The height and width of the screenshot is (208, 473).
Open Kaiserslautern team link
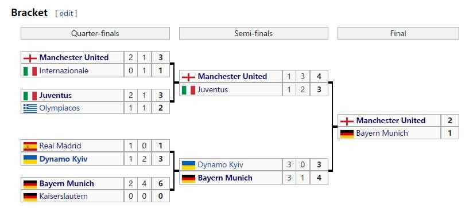pyautogui.click(x=63, y=197)
